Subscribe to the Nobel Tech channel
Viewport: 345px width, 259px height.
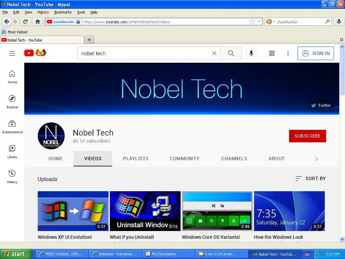click(307, 136)
